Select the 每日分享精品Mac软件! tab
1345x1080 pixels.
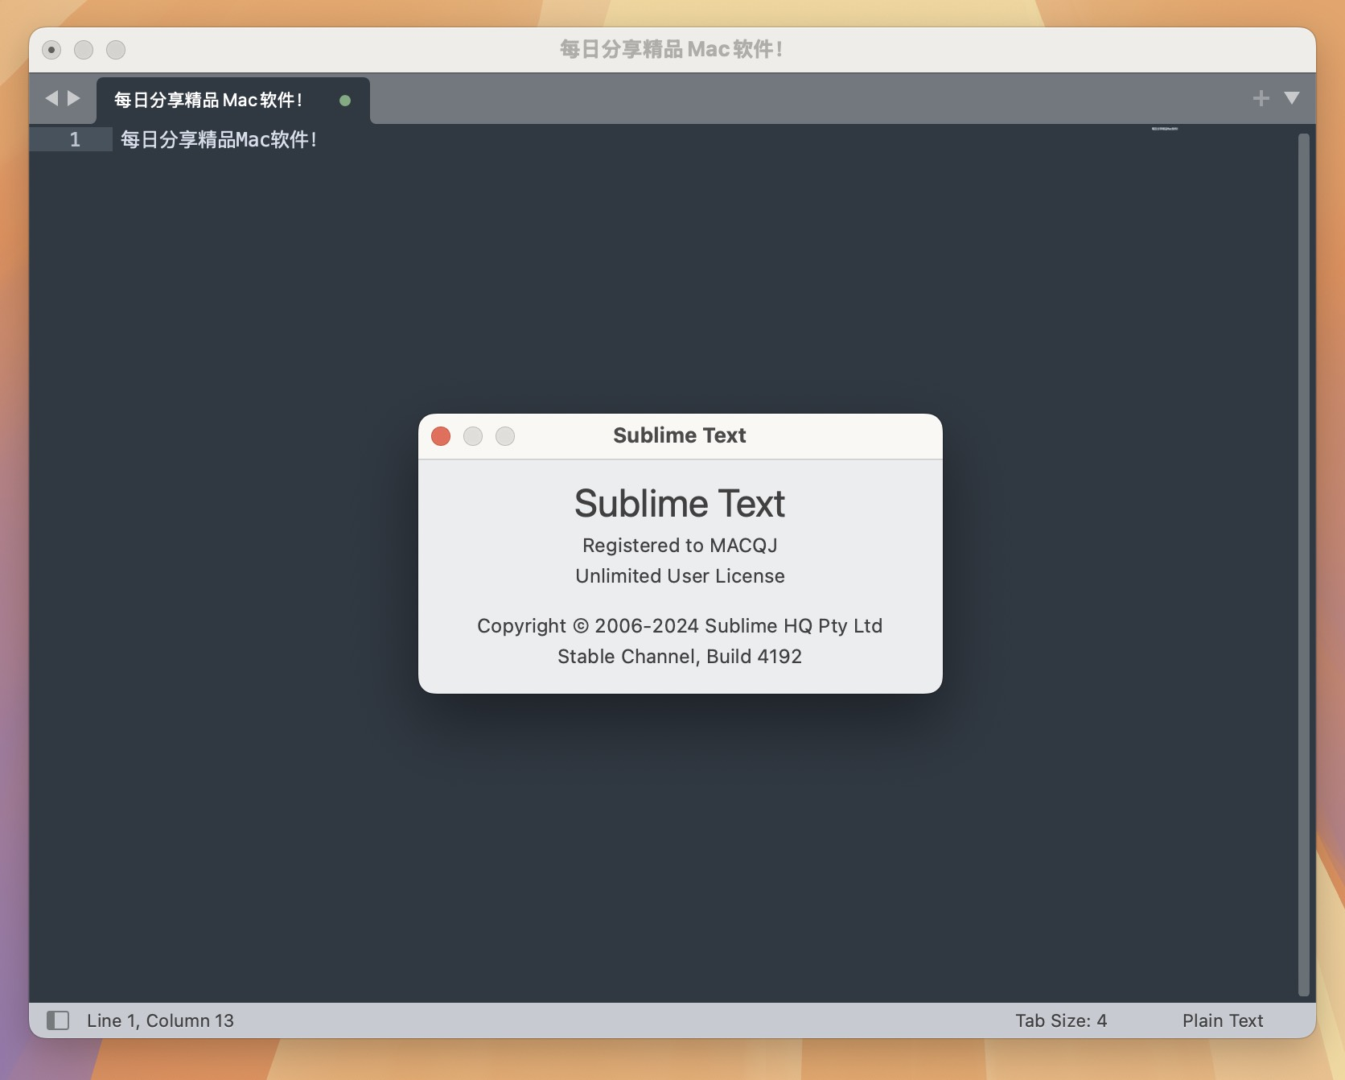click(x=209, y=100)
